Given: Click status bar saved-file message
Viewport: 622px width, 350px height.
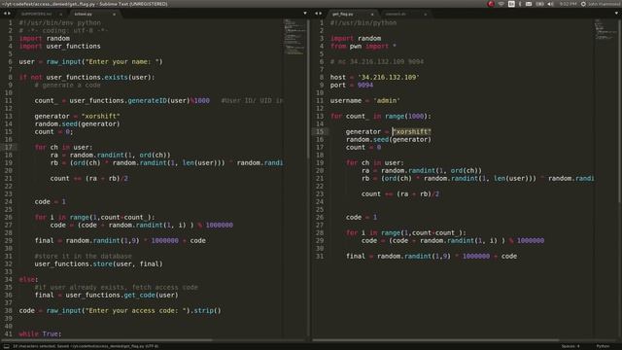Looking at the screenshot, I should [86, 346].
